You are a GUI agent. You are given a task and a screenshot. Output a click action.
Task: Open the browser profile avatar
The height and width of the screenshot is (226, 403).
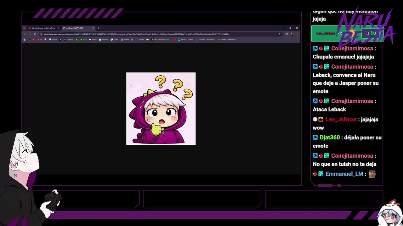[x=292, y=34]
